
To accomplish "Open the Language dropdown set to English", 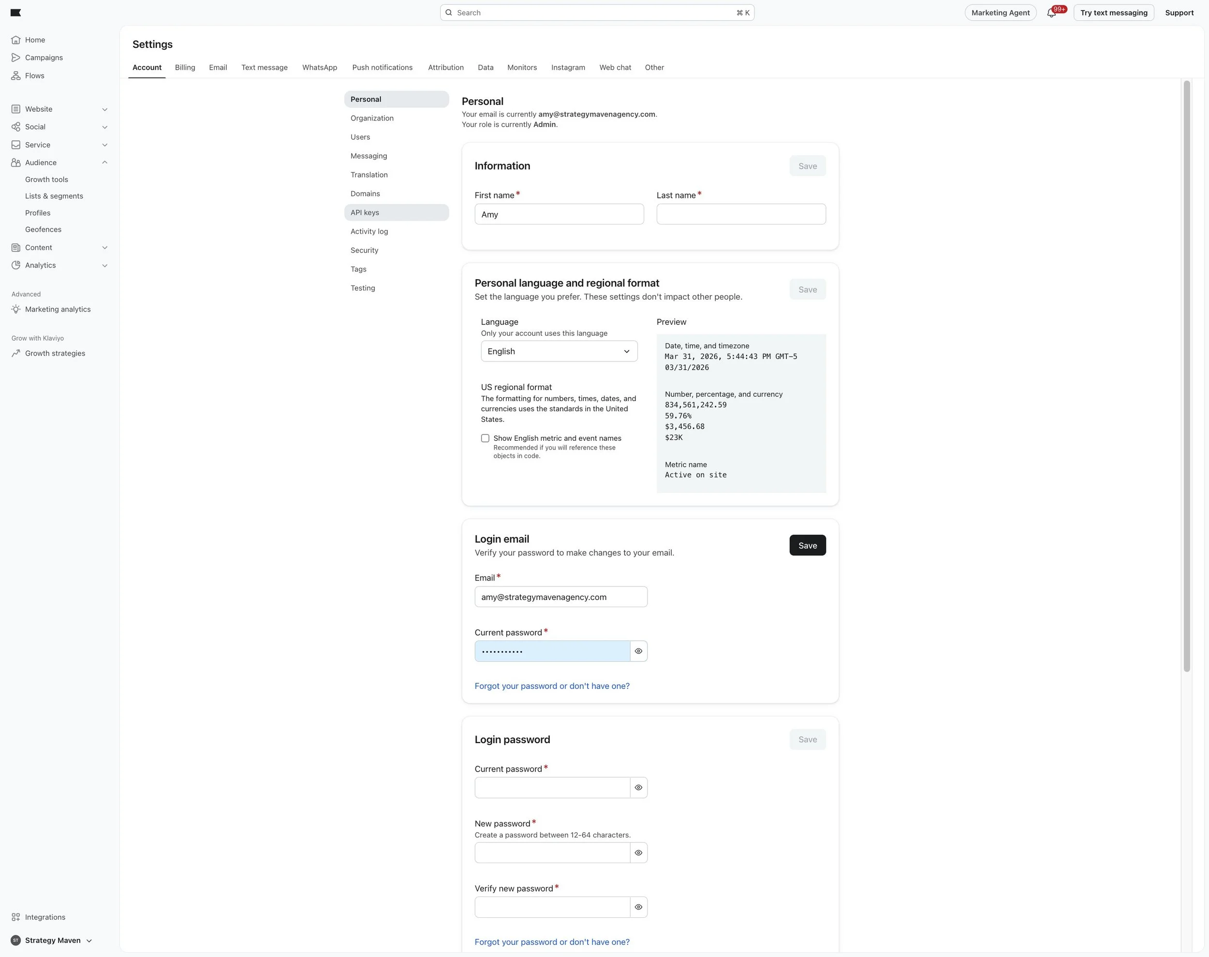I will point(559,351).
